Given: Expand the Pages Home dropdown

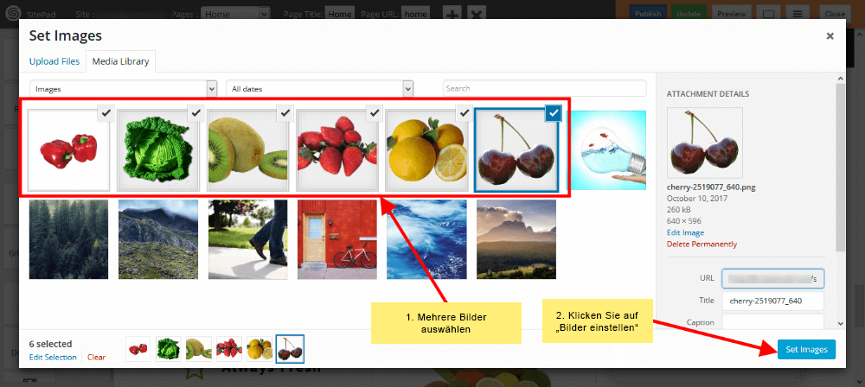Looking at the screenshot, I should pyautogui.click(x=235, y=14).
